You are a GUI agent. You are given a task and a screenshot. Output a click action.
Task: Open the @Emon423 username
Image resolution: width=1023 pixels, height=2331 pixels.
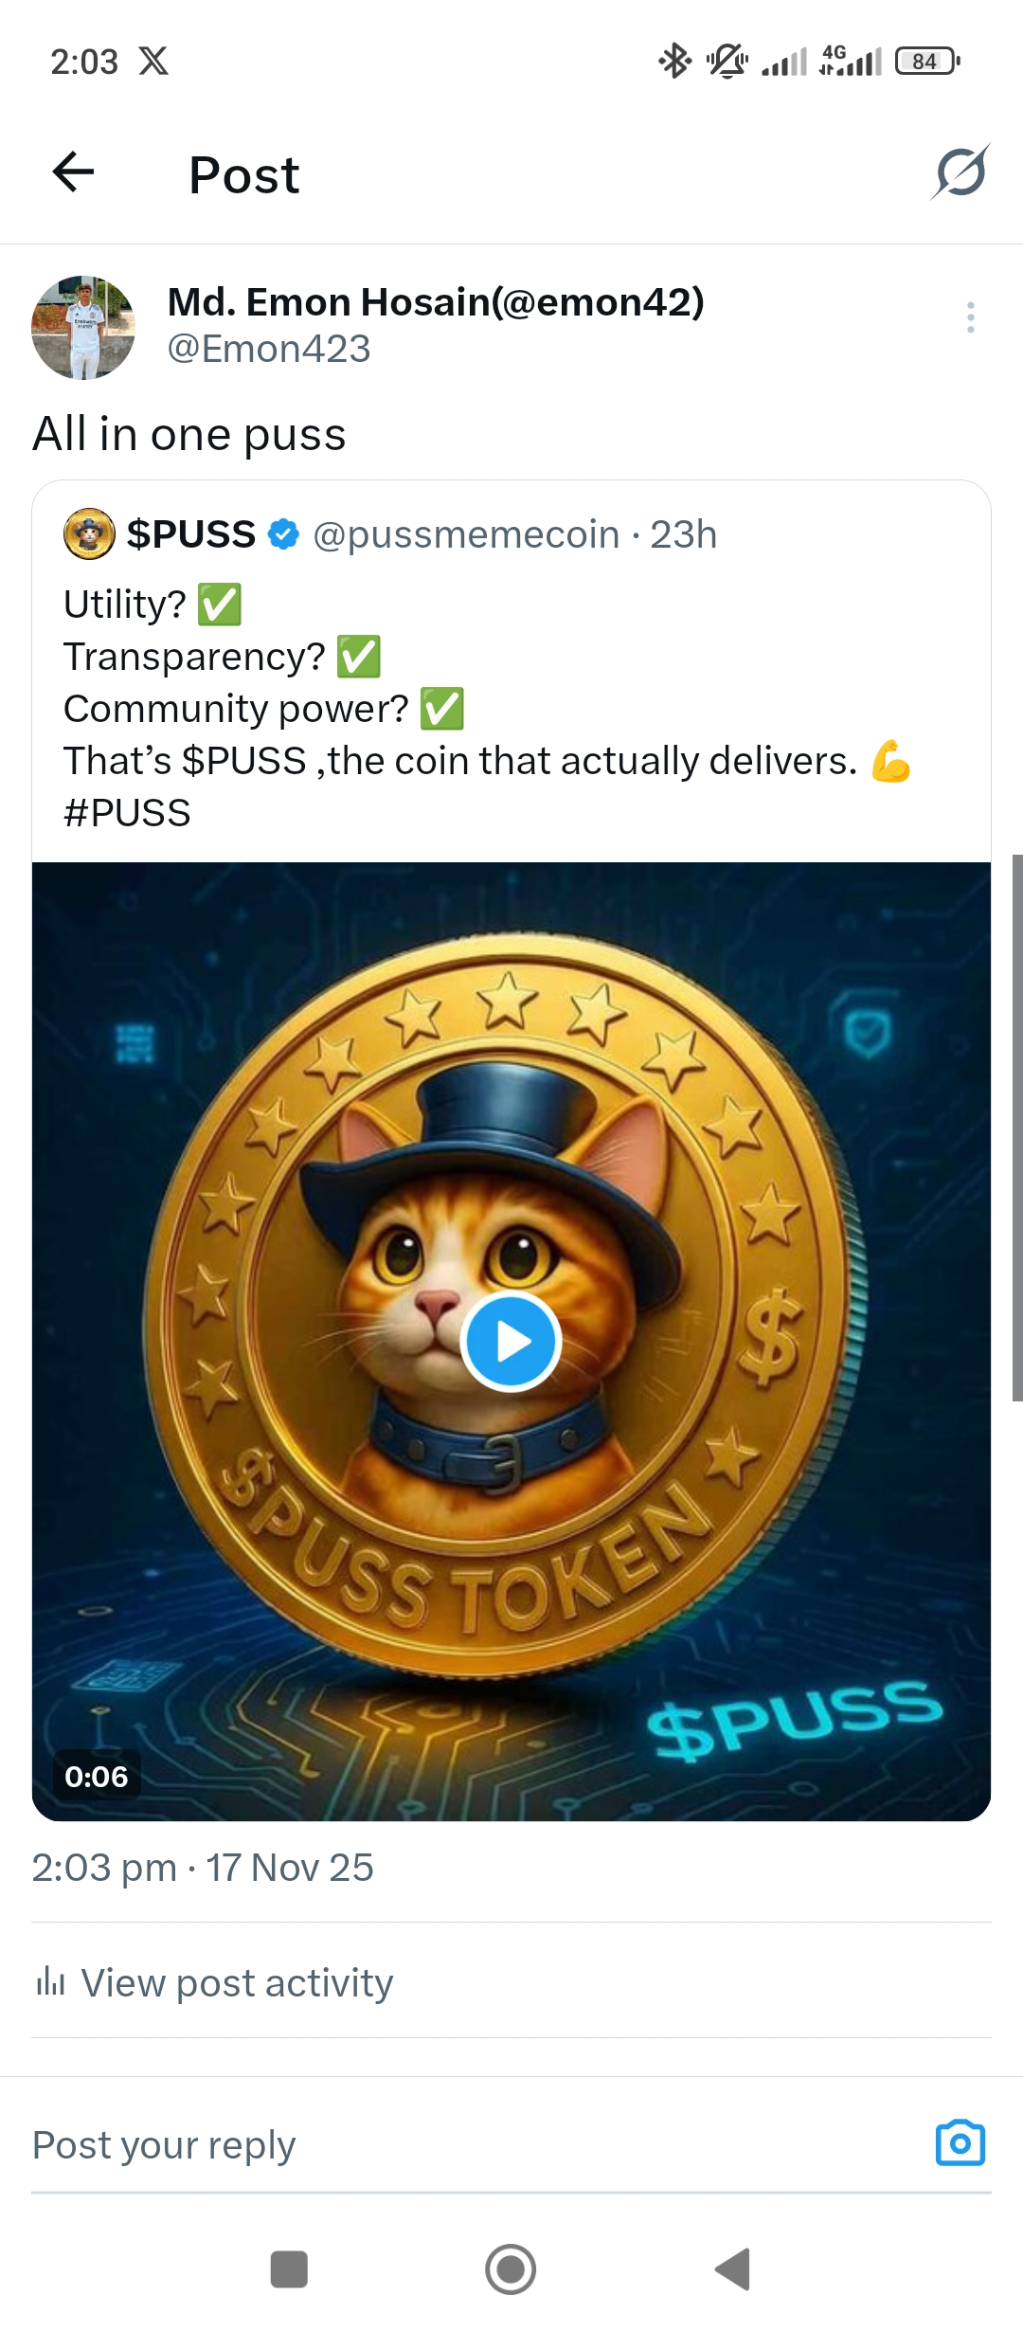pos(269,350)
